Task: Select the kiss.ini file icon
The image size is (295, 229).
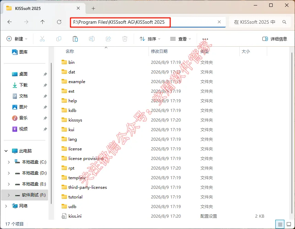Action: [x=64, y=216]
